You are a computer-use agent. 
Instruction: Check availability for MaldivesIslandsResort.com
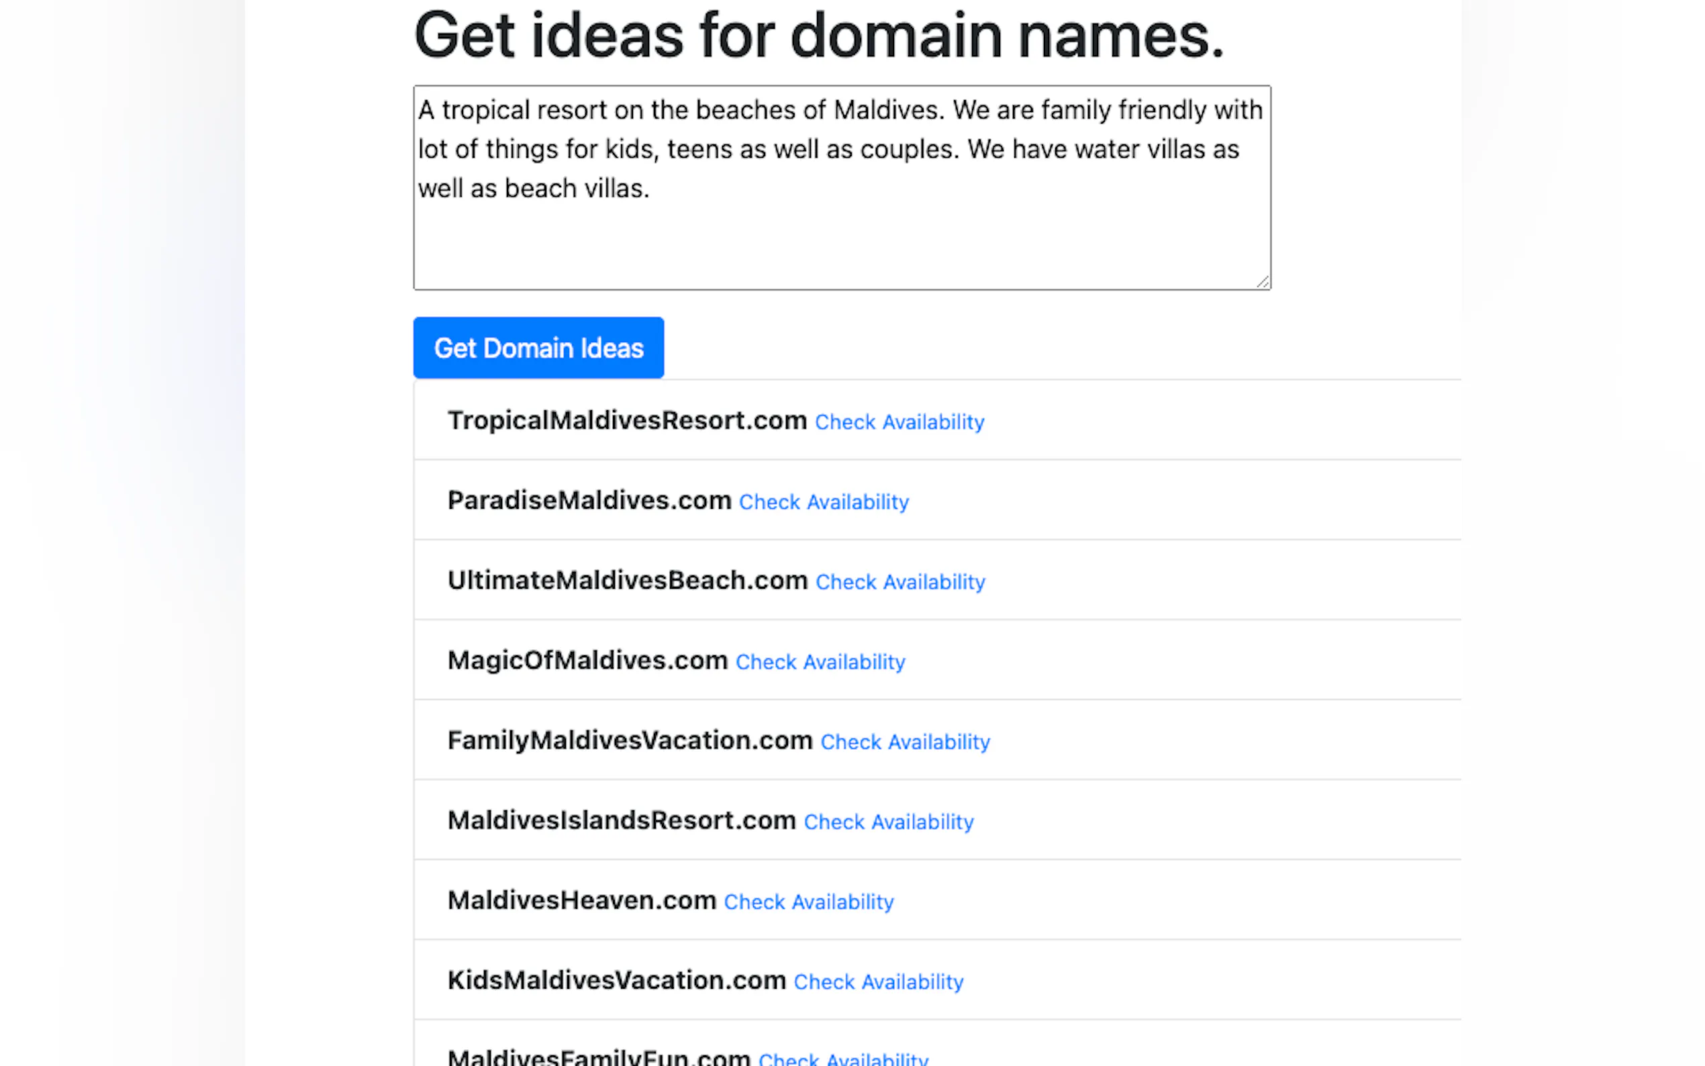(888, 822)
